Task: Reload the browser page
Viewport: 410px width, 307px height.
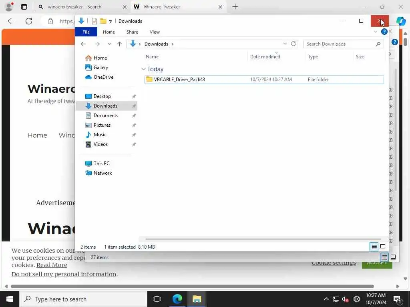Action: click(29, 21)
